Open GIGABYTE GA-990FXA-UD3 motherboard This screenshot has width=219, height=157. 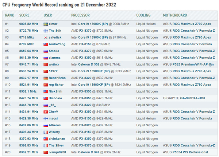184,98
